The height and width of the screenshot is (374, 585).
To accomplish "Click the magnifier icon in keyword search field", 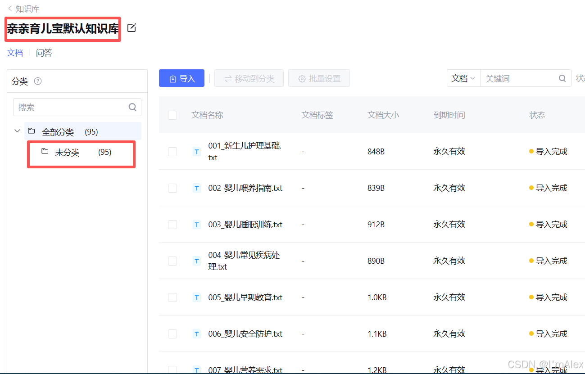I will (x=562, y=78).
